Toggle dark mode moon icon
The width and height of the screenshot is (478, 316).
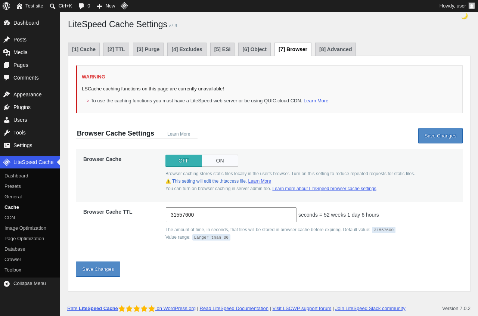(465, 16)
